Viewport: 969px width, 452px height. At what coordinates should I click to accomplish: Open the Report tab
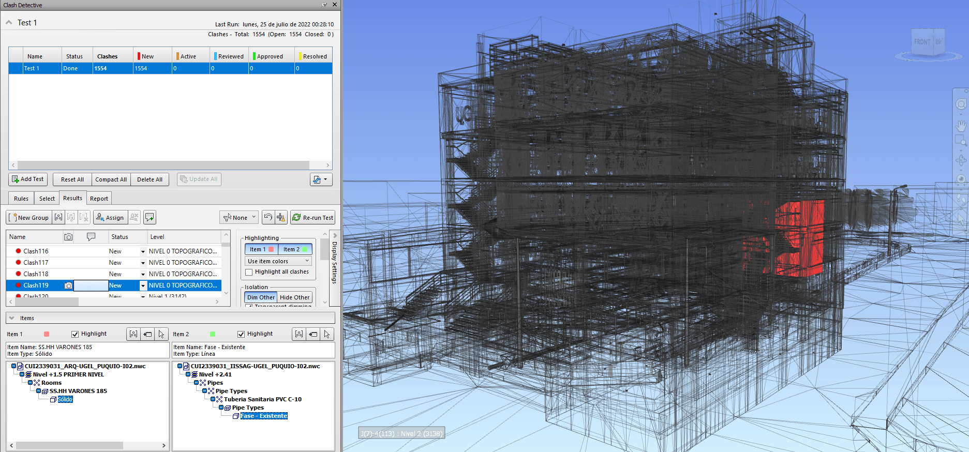tap(99, 199)
